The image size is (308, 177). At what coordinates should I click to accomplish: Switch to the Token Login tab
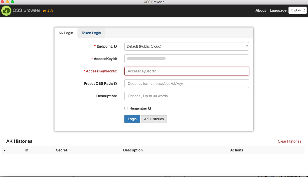91,33
